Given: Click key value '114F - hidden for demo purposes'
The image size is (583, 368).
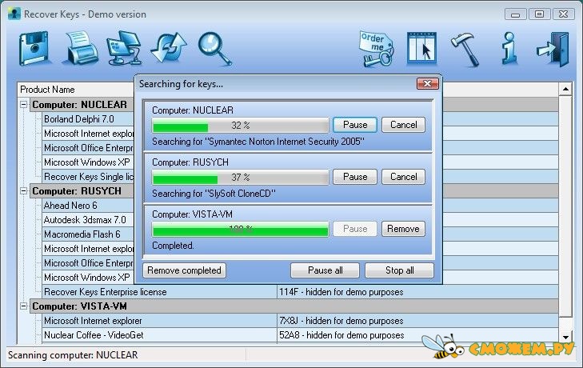Looking at the screenshot, I should [x=341, y=292].
